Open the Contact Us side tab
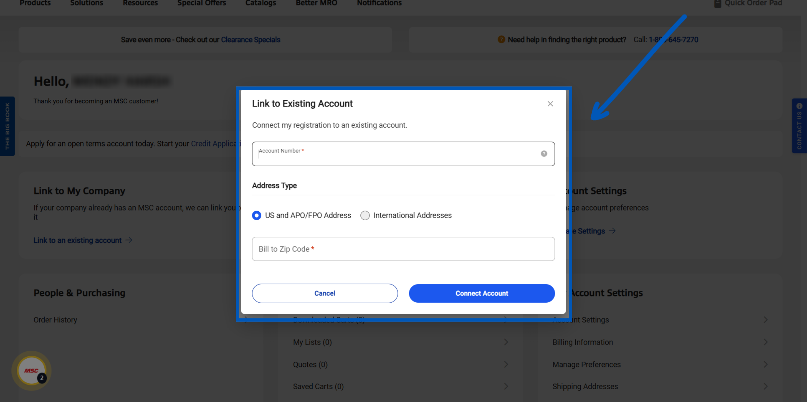The width and height of the screenshot is (807, 402). point(799,126)
